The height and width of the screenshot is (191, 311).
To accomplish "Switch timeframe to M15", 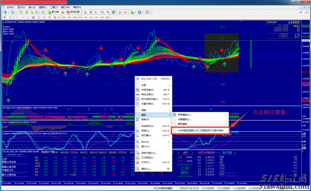I will click(x=75, y=17).
